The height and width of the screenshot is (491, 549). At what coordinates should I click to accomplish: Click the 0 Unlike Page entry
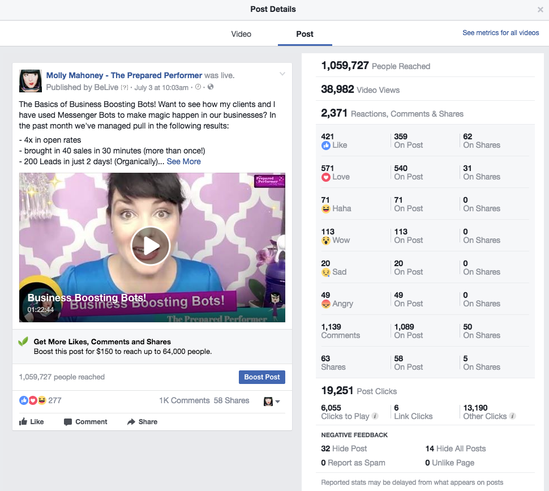(x=449, y=463)
